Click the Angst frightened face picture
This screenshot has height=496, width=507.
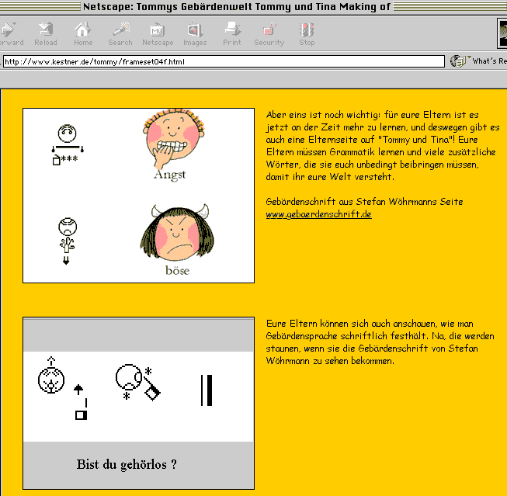174,138
